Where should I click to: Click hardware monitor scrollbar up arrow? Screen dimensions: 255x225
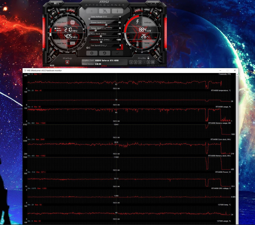click(237, 75)
